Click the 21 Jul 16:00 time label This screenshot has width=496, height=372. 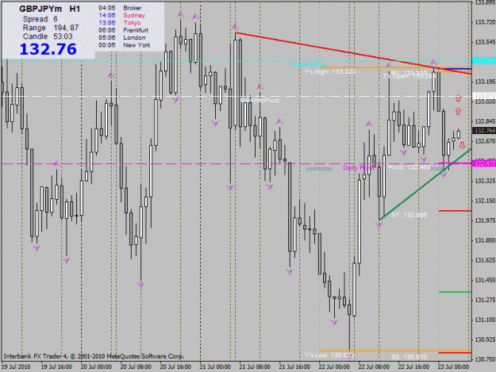point(294,366)
